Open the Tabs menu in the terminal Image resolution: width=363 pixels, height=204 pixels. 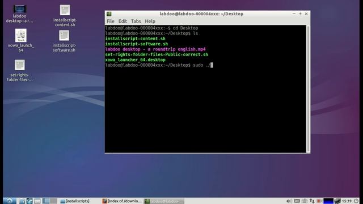(136, 21)
